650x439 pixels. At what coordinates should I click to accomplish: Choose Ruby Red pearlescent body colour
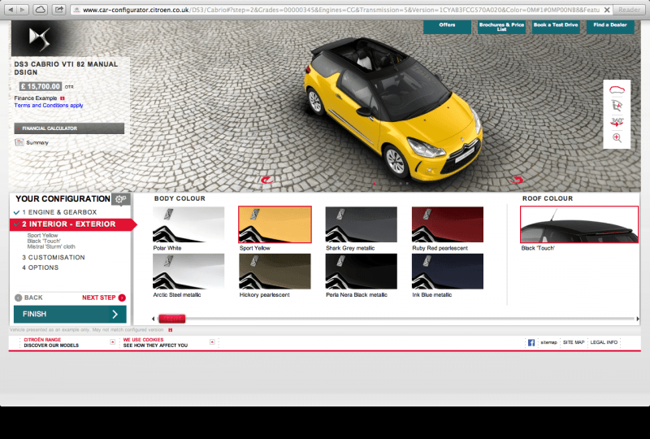[x=448, y=224]
